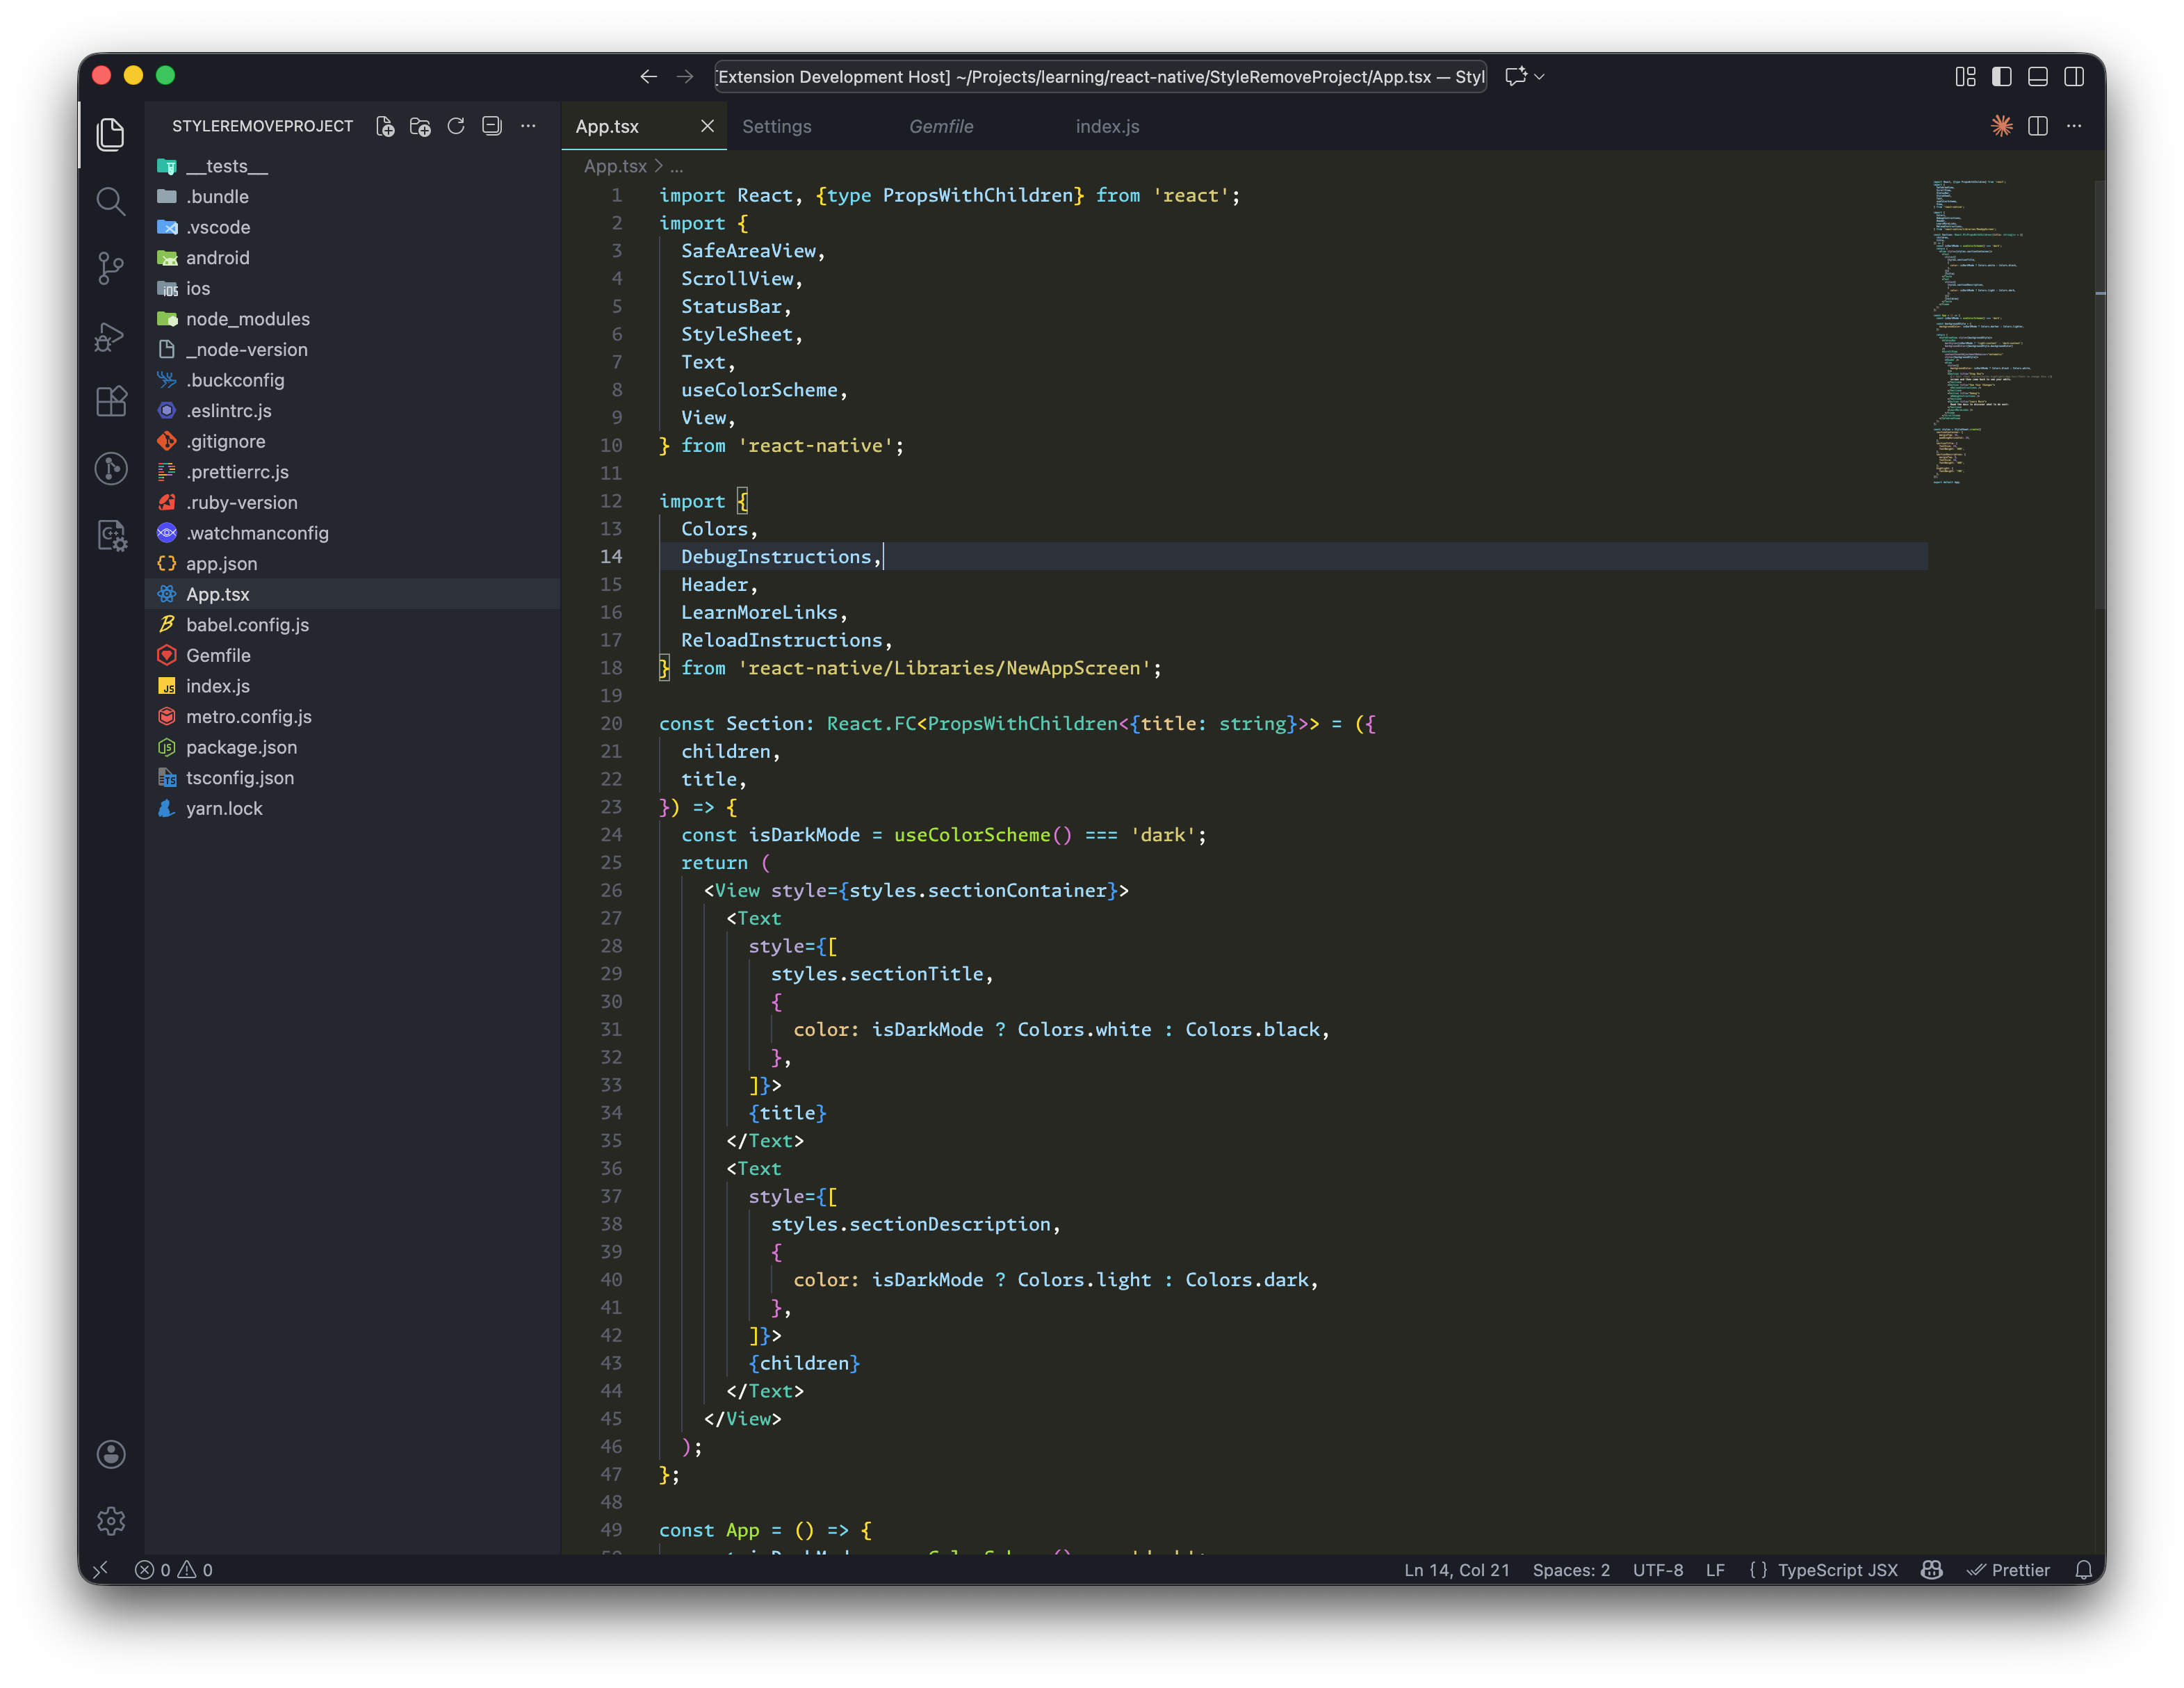Click Spaces: 2 indentation setting
The height and width of the screenshot is (1688, 2184).
tap(1570, 1570)
